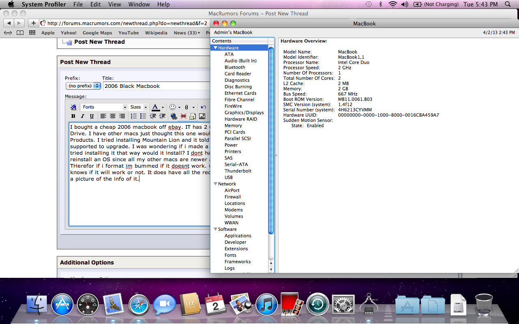519x324 pixels.
Task: Toggle underline formatting
Action: pos(92,116)
